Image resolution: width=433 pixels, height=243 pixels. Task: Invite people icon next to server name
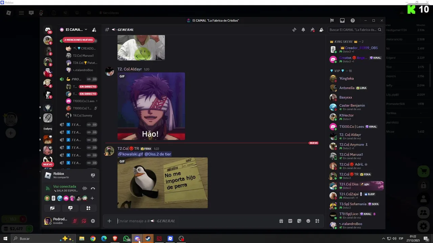click(x=94, y=30)
